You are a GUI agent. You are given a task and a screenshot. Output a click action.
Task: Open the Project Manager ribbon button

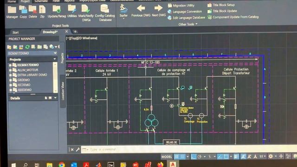12,12
